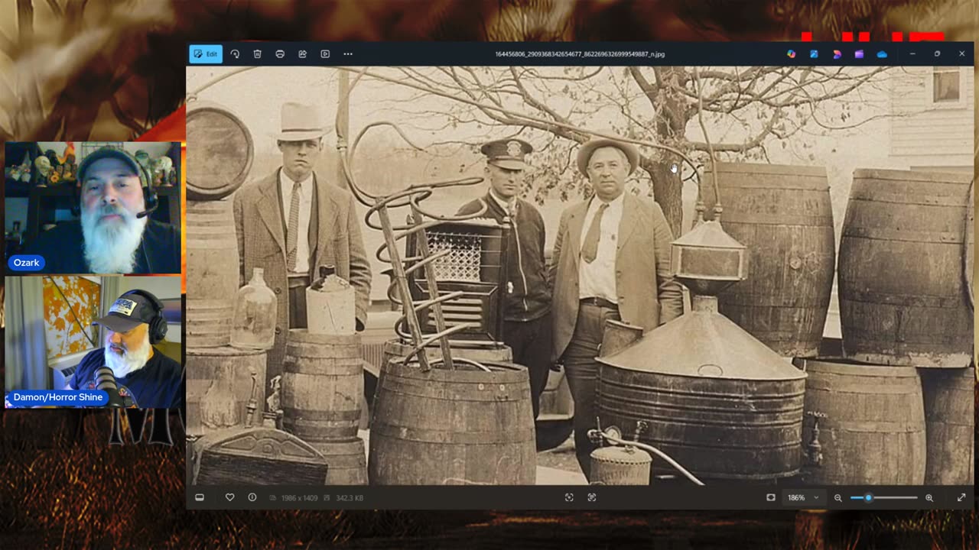Close the Photos window
This screenshot has height=550, width=979.
pos(961,54)
